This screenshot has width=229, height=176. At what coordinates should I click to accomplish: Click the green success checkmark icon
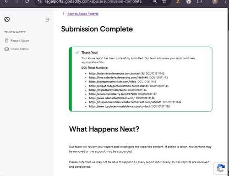click(x=77, y=52)
